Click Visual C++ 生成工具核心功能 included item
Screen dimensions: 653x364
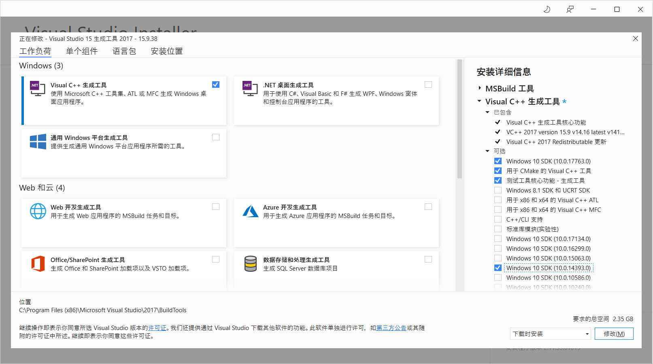546,122
